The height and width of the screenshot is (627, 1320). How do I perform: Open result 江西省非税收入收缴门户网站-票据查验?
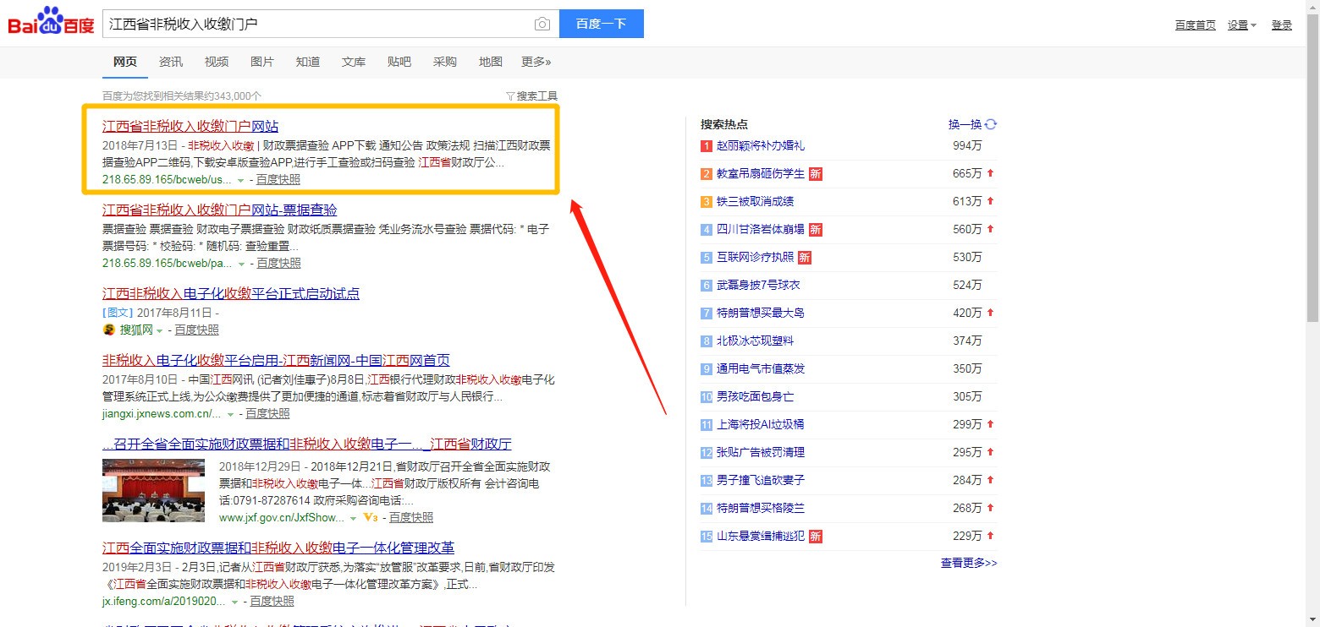pyautogui.click(x=220, y=210)
